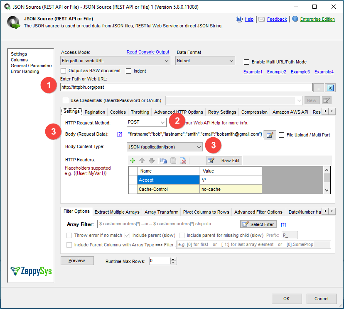Click the insert variable icon beside URL

(330, 88)
